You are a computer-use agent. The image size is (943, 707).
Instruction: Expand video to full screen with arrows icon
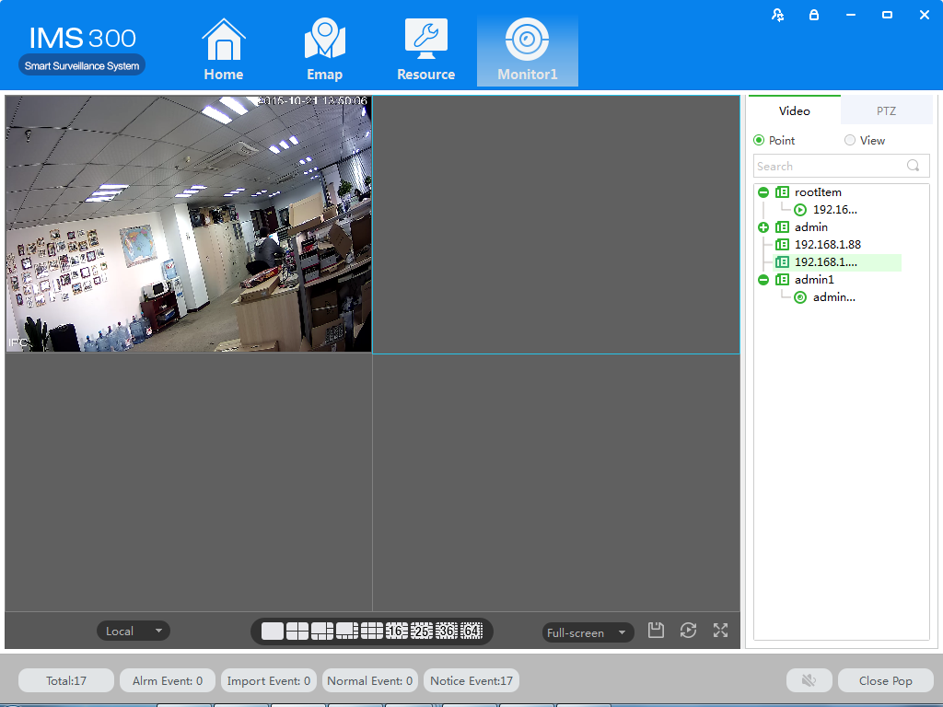(x=720, y=631)
